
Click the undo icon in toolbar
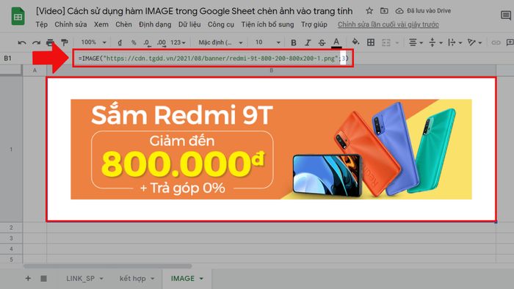[x=22, y=43]
